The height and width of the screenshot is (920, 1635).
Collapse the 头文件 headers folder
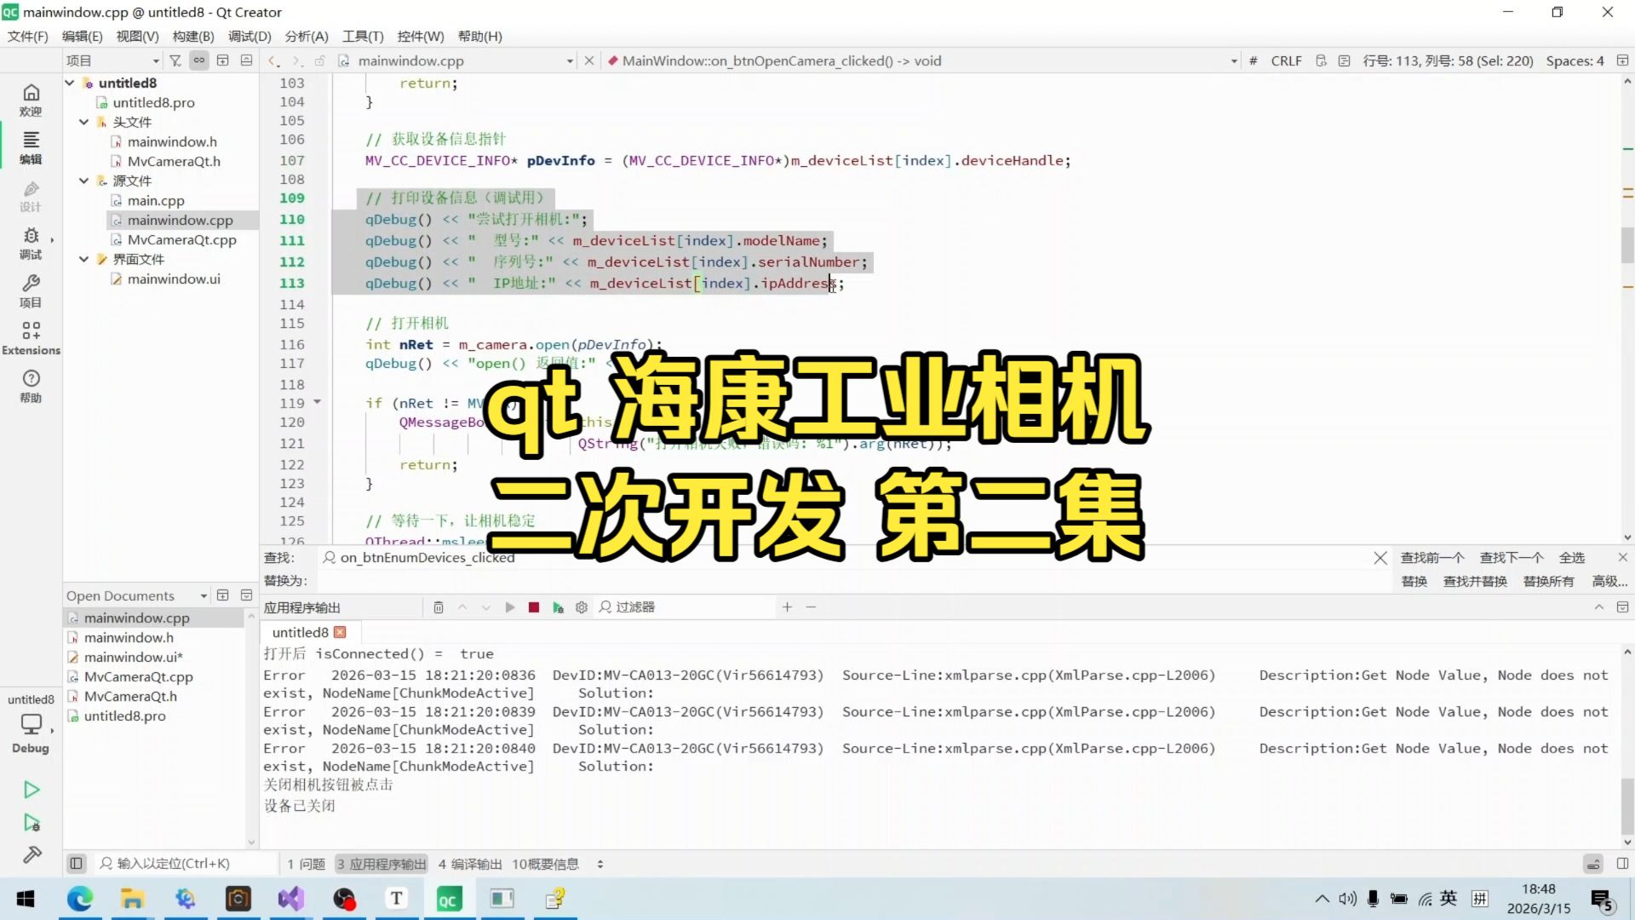(83, 122)
